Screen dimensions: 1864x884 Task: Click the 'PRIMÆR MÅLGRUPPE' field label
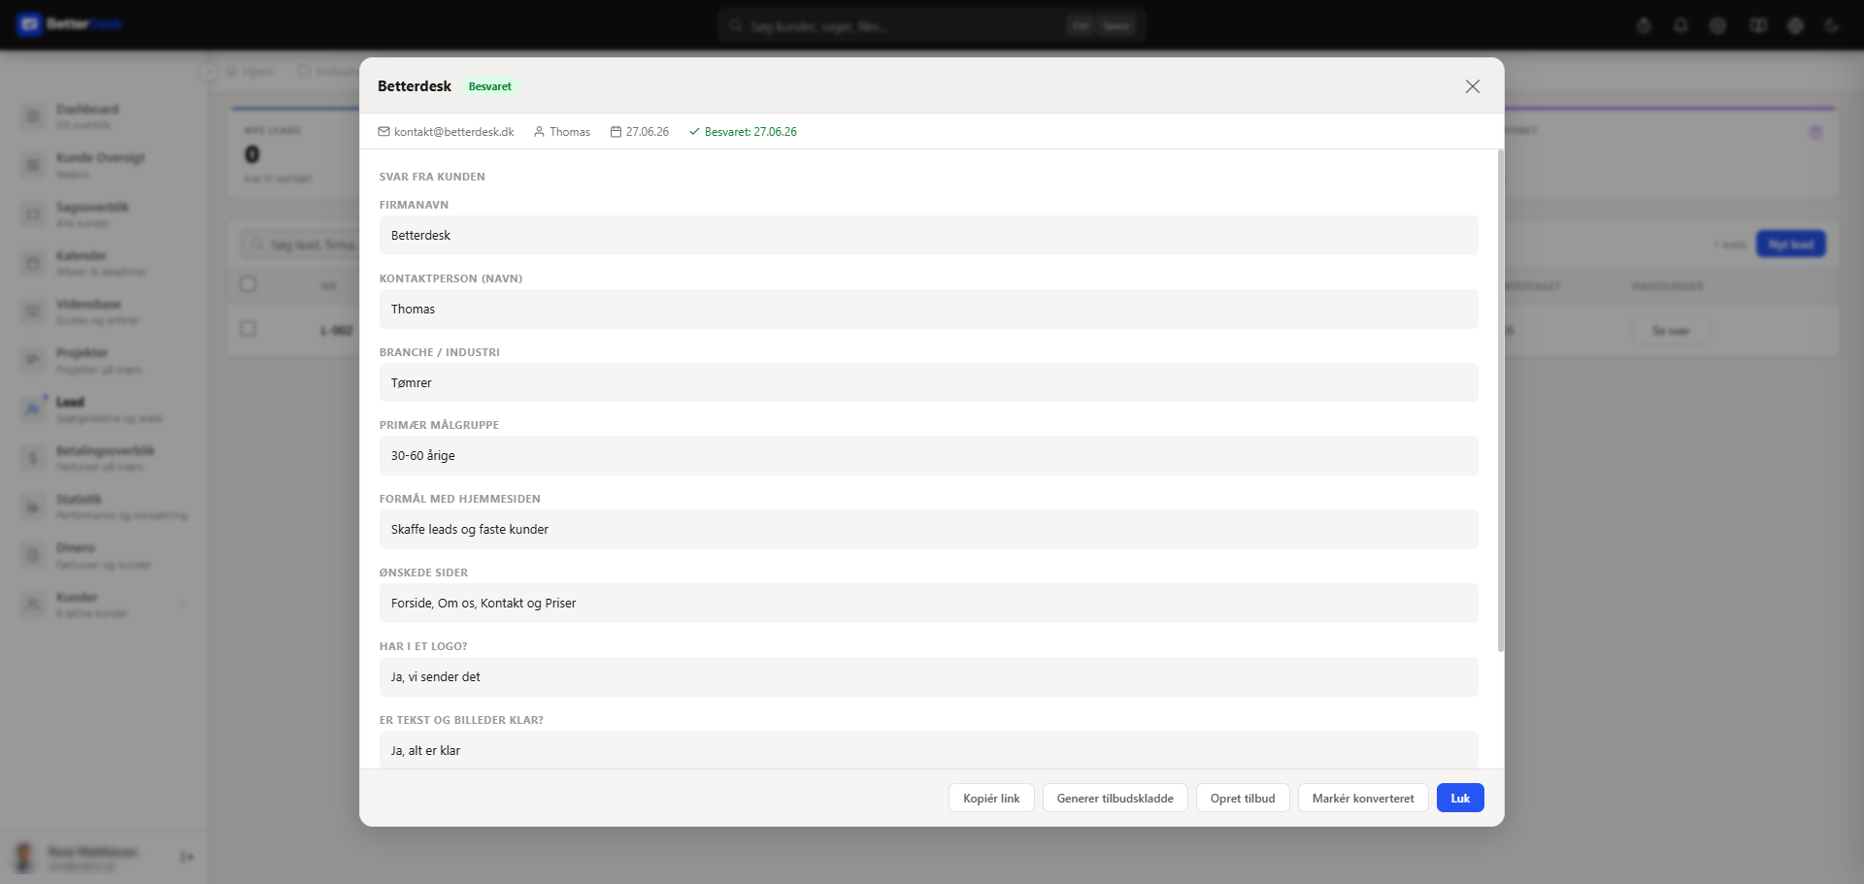[439, 425]
